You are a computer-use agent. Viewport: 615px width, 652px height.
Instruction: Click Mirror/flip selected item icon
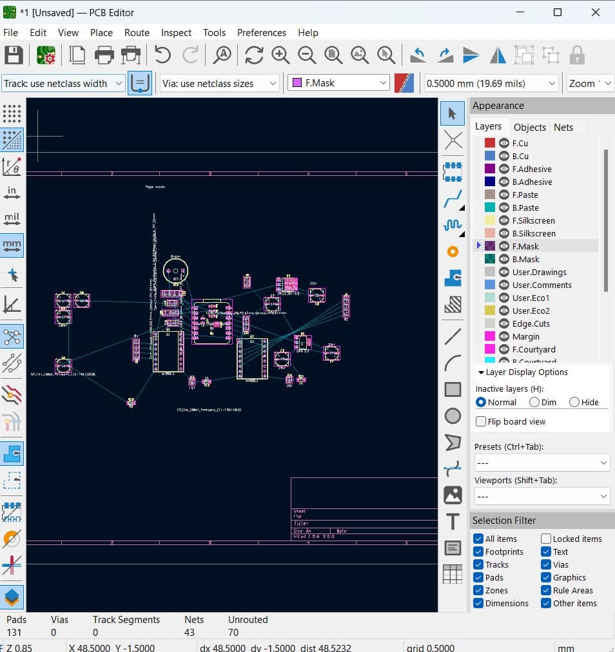(498, 55)
